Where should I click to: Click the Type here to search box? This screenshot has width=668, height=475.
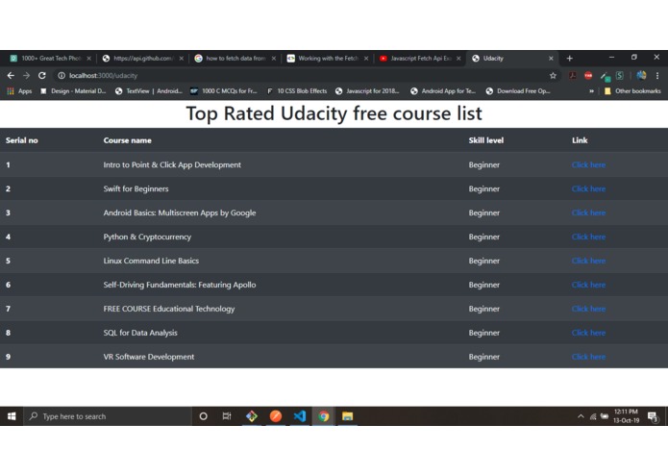[x=108, y=416]
